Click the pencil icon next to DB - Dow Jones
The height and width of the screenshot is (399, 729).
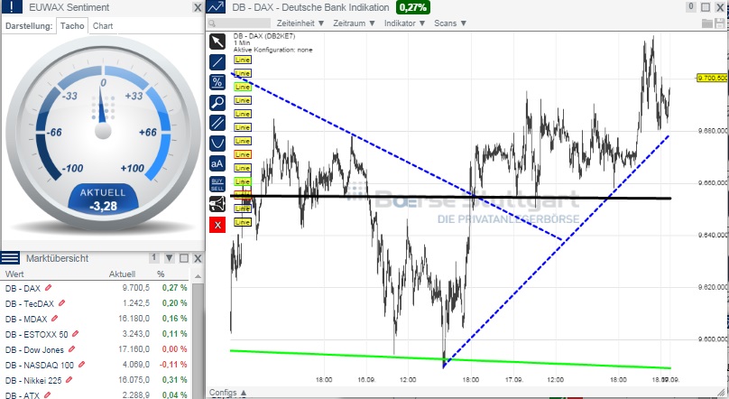71,349
